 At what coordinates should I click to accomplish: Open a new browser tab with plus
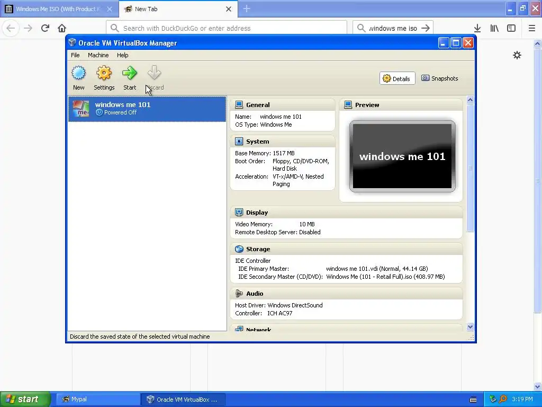tap(247, 8)
